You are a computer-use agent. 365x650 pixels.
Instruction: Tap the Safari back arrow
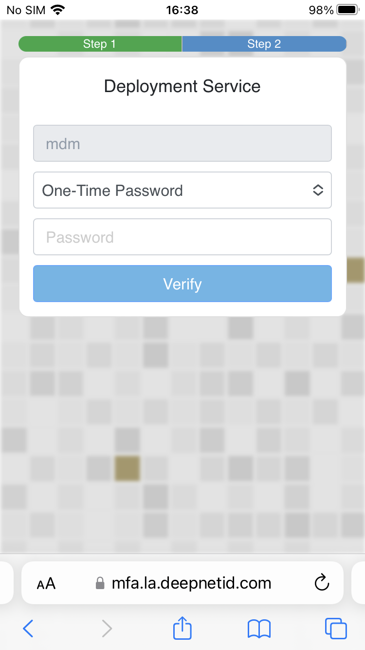(x=28, y=629)
